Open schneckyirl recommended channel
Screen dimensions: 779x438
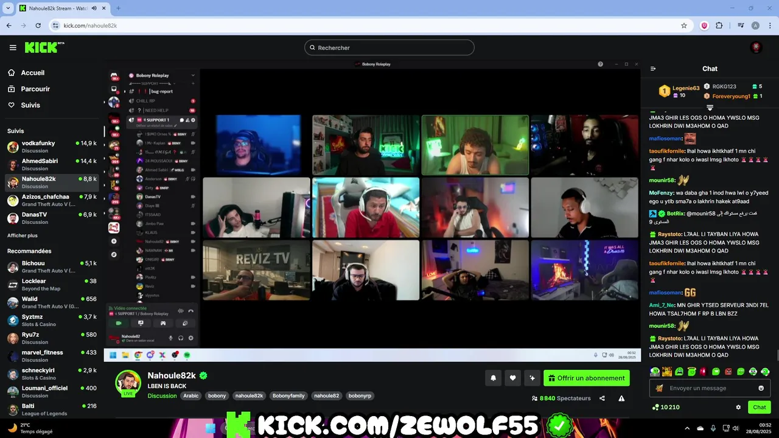coord(52,374)
